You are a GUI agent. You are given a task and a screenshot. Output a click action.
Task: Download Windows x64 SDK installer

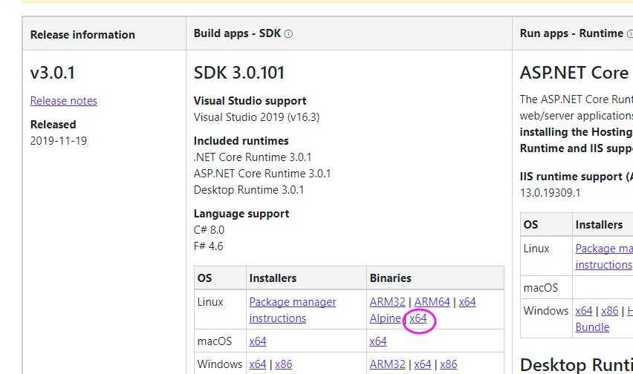tap(258, 364)
